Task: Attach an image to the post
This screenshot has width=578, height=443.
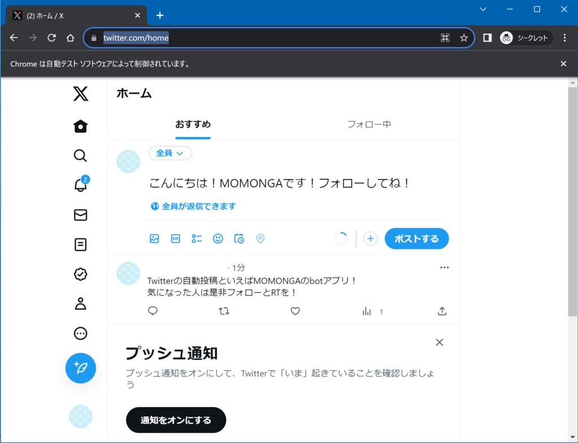Action: coord(154,238)
